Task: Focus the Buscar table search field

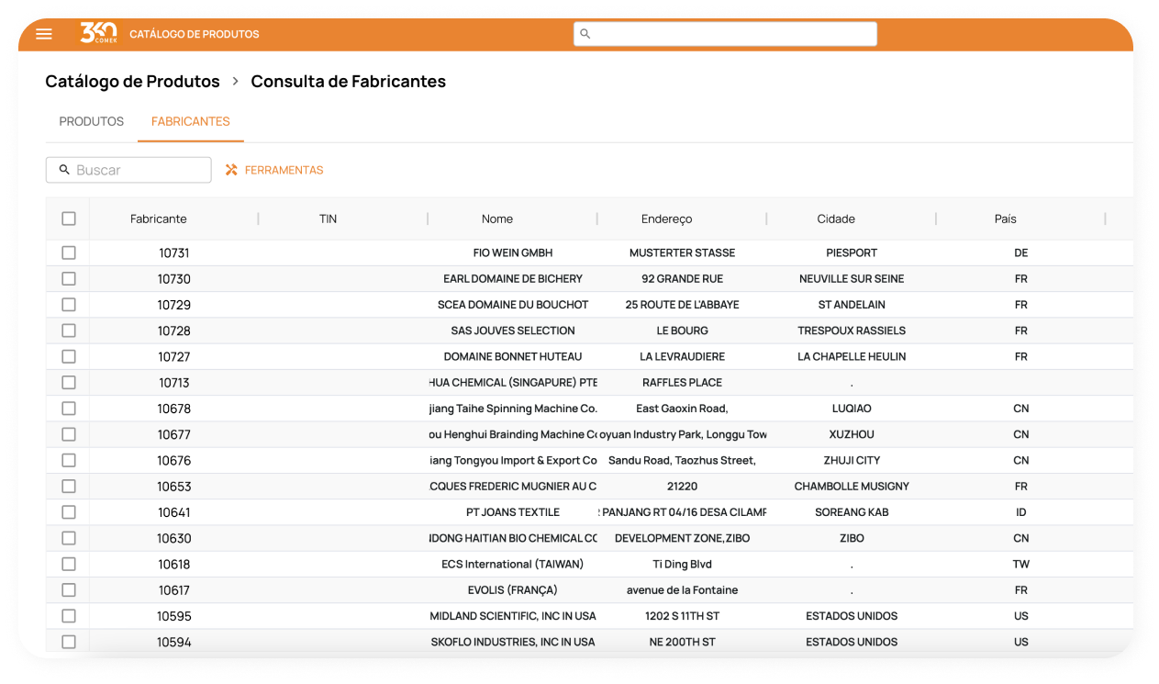Action: pos(138,170)
